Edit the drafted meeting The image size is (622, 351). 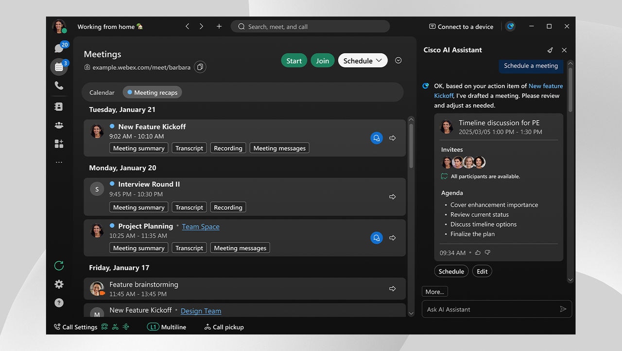pyautogui.click(x=482, y=271)
